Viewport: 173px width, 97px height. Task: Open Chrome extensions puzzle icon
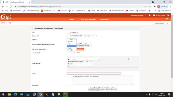coord(155,6)
